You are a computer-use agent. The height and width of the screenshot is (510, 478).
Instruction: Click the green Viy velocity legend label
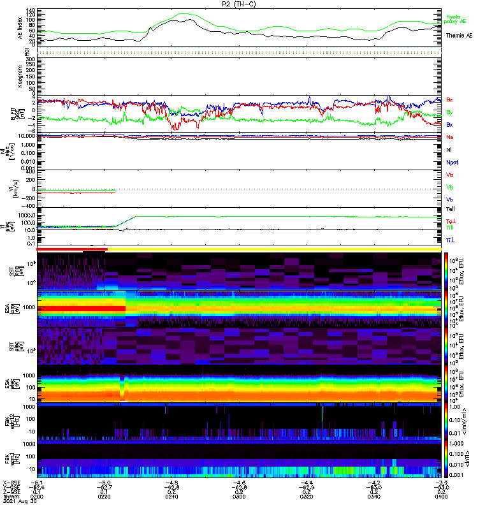point(449,187)
